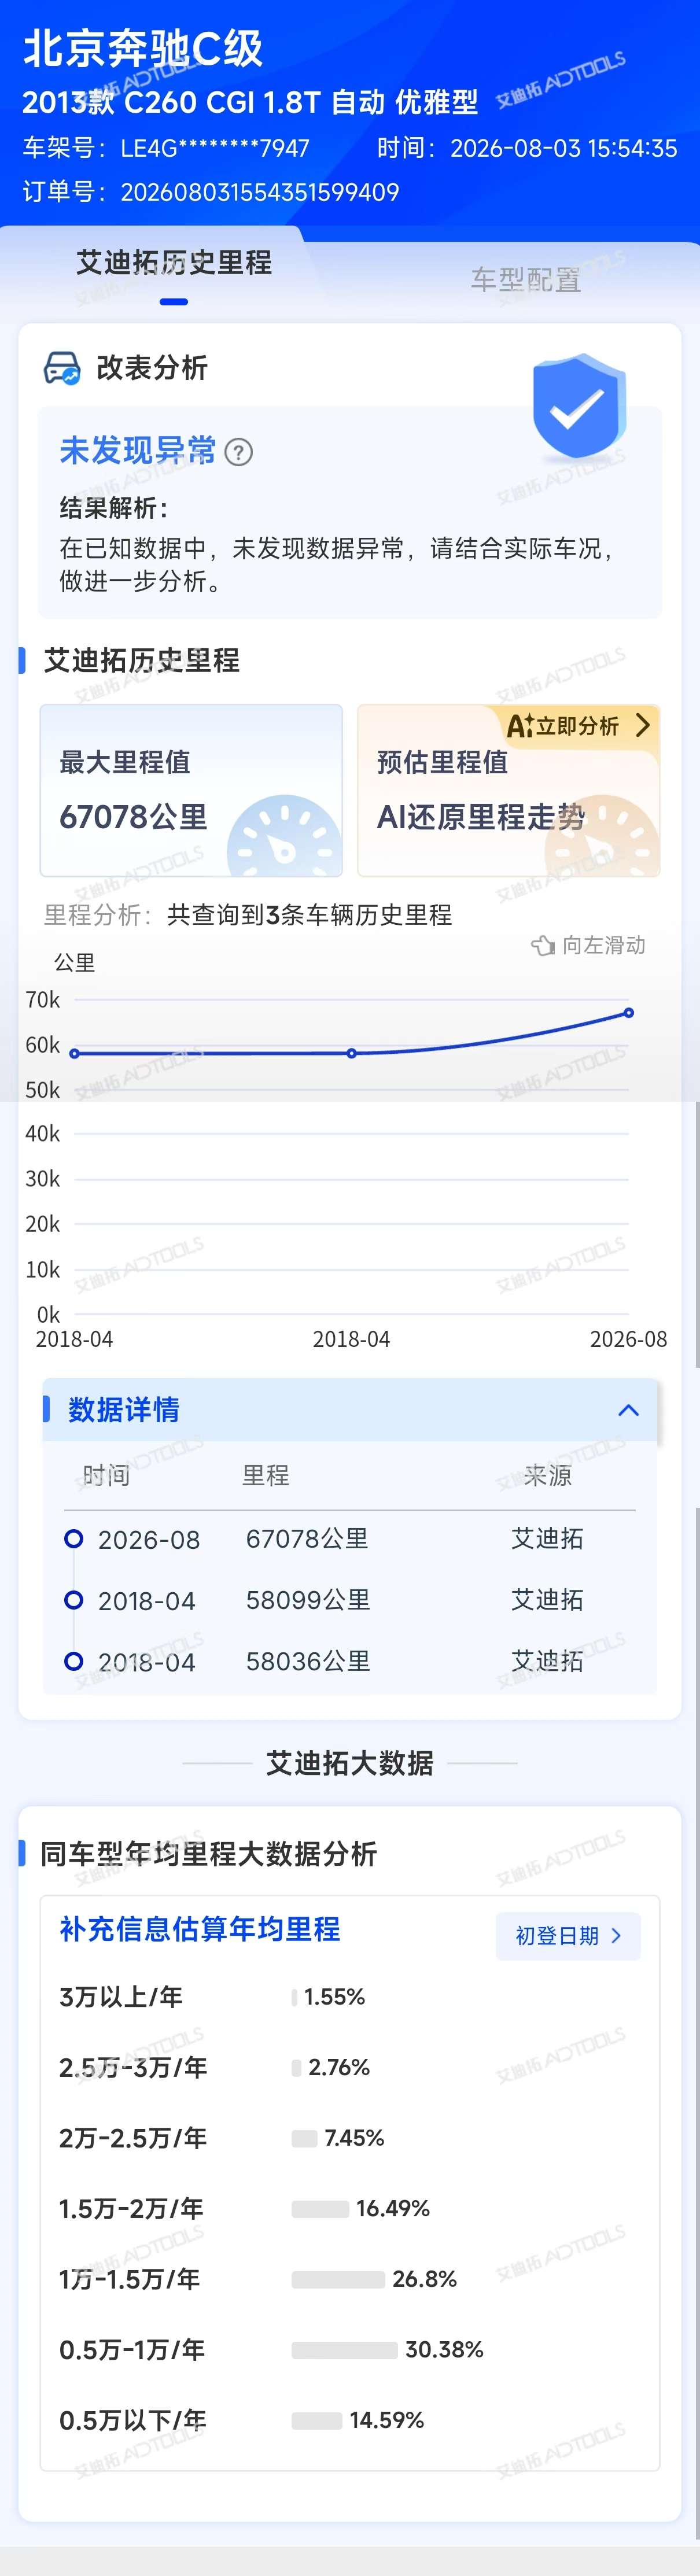
Task: Switch to the 车型配置 tab
Action: coord(526,280)
